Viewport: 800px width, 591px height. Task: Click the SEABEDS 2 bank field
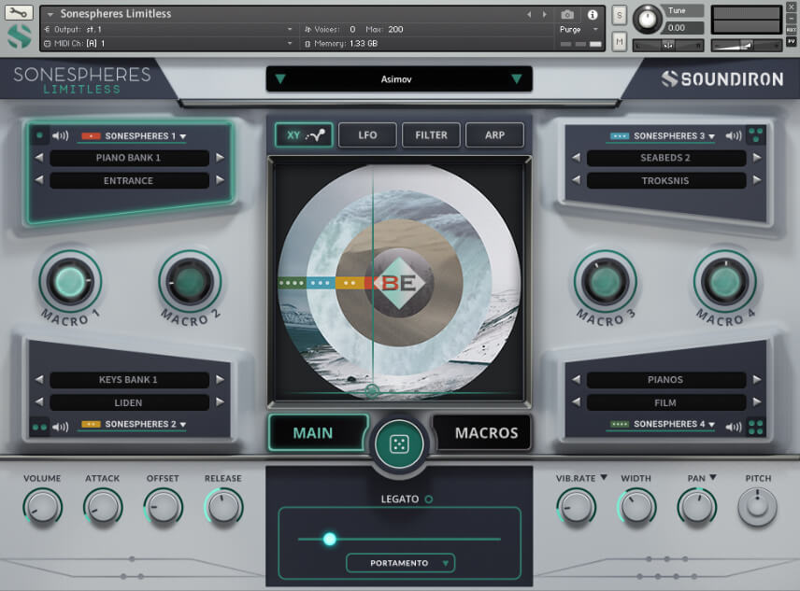click(665, 158)
